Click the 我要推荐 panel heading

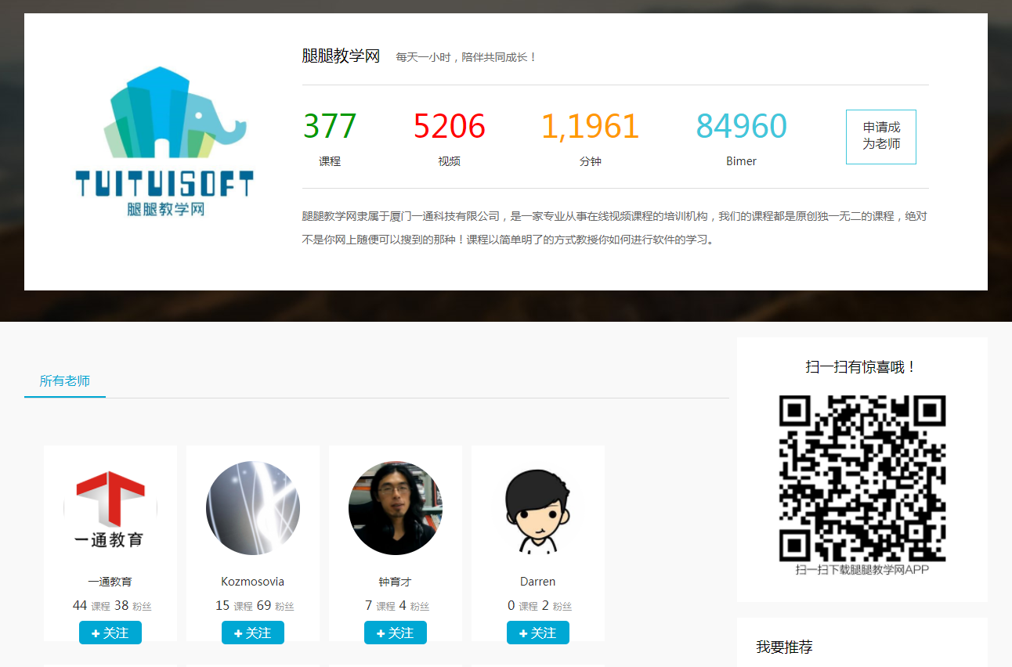point(784,647)
